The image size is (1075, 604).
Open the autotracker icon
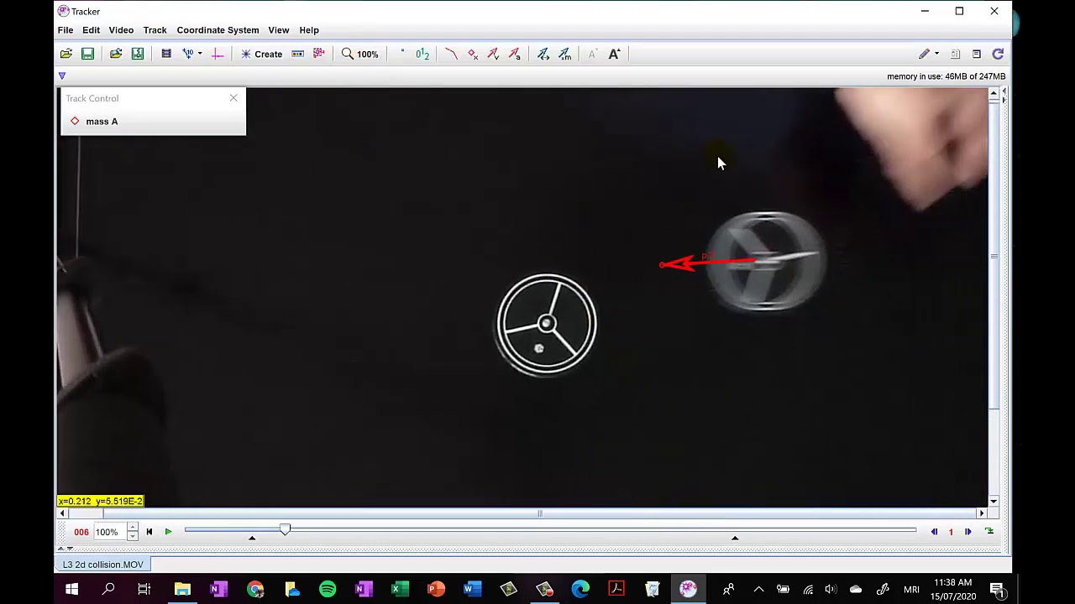click(319, 54)
